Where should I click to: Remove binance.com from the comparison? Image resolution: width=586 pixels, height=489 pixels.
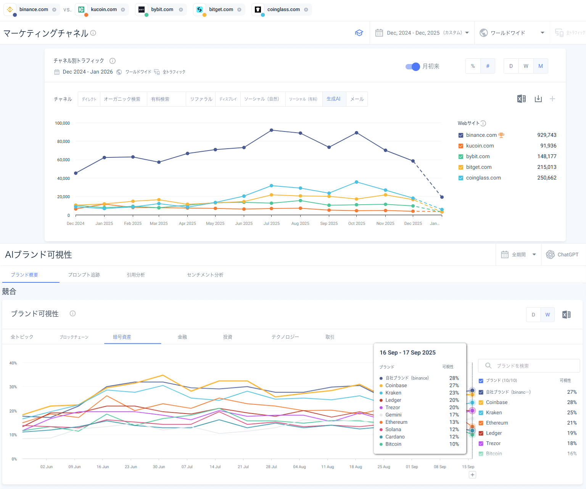point(54,10)
